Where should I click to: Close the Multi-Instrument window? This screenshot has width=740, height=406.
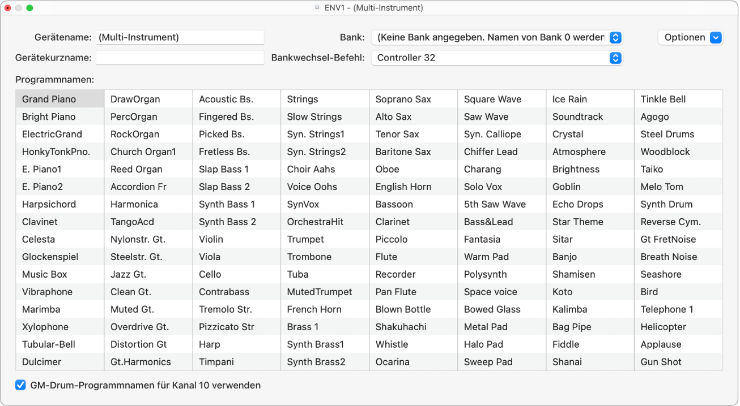pyautogui.click(x=8, y=8)
